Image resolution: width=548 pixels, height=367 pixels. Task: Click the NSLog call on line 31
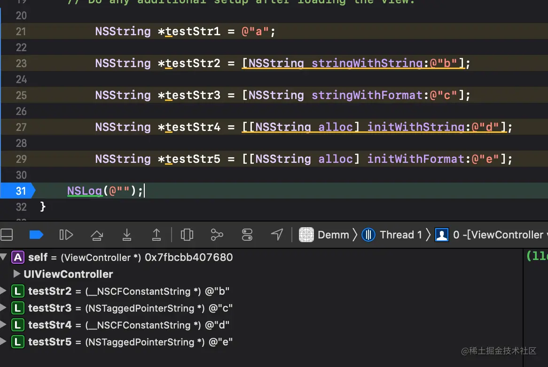click(84, 191)
